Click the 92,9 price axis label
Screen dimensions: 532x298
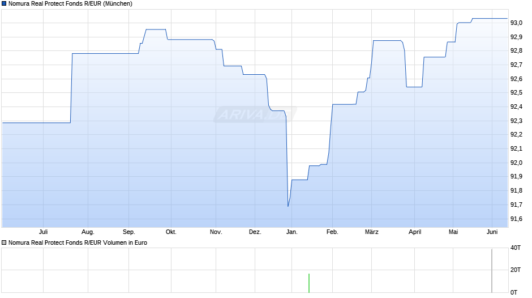click(516, 37)
